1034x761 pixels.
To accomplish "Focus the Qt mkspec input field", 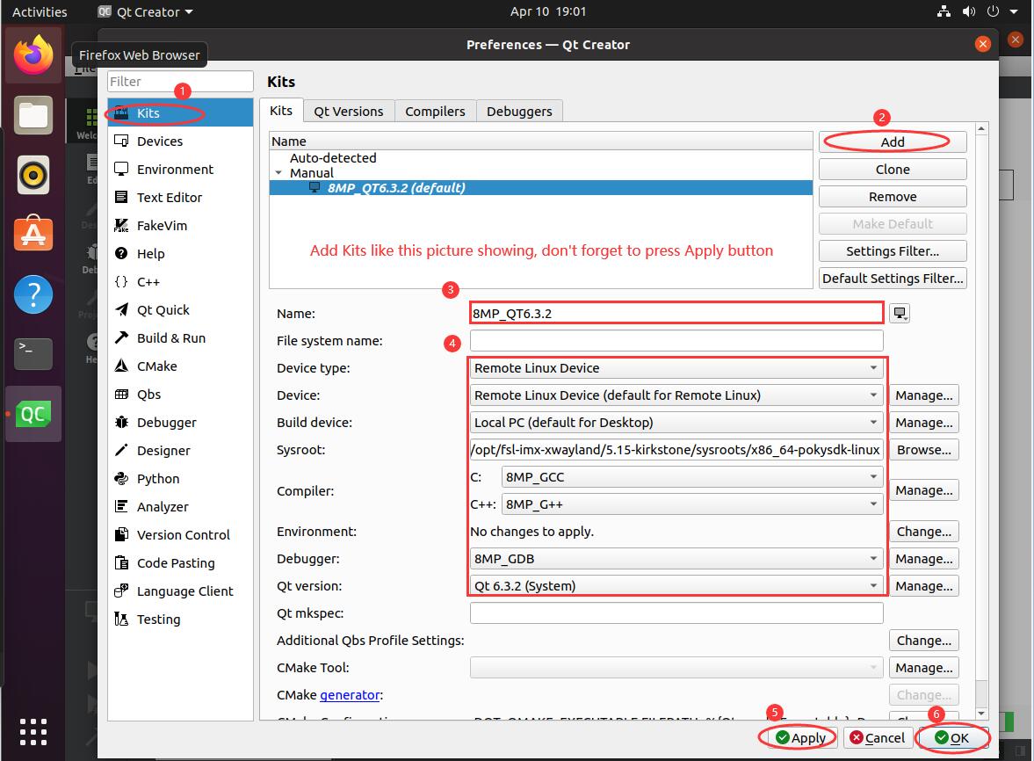I will tap(676, 613).
